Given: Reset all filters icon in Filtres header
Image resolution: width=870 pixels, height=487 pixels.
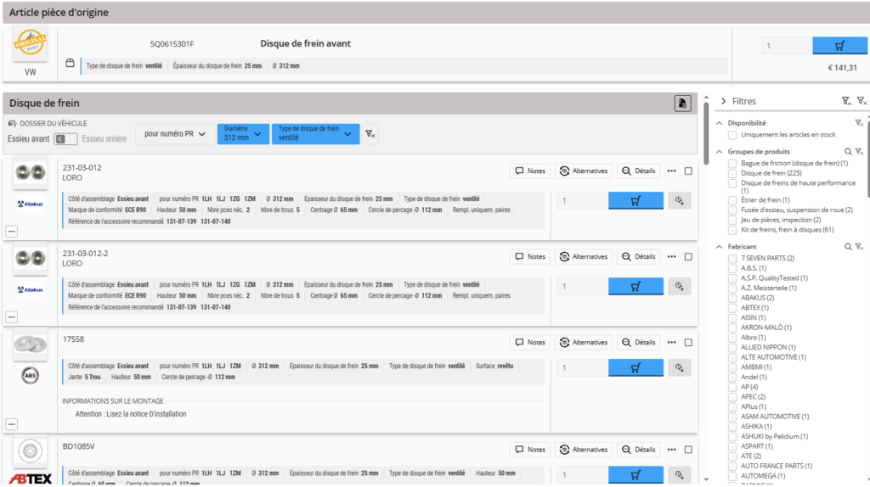Looking at the screenshot, I should (862, 101).
